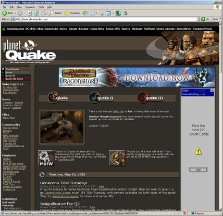
Task: Select Quake III Arena in the sidebar
Action: (14, 79)
